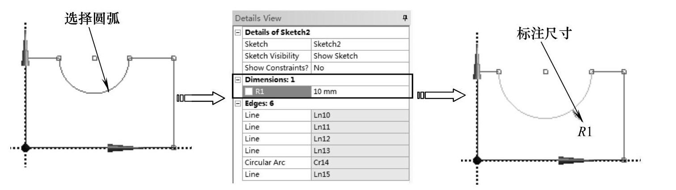676x190 pixels.
Task: Toggle the R1 dimension checkbox
Action: [x=249, y=92]
